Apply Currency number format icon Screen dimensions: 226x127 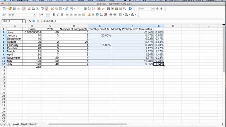(89, 14)
